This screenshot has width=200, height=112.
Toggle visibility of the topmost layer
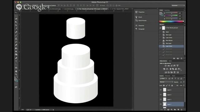tap(161, 90)
